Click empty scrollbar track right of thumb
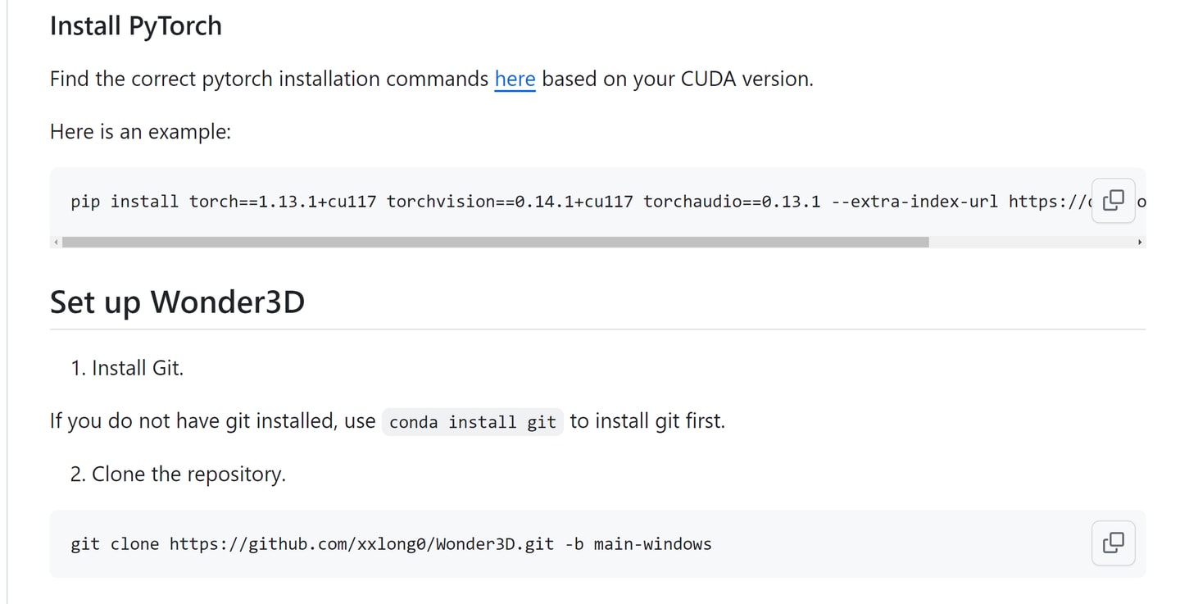 1031,243
